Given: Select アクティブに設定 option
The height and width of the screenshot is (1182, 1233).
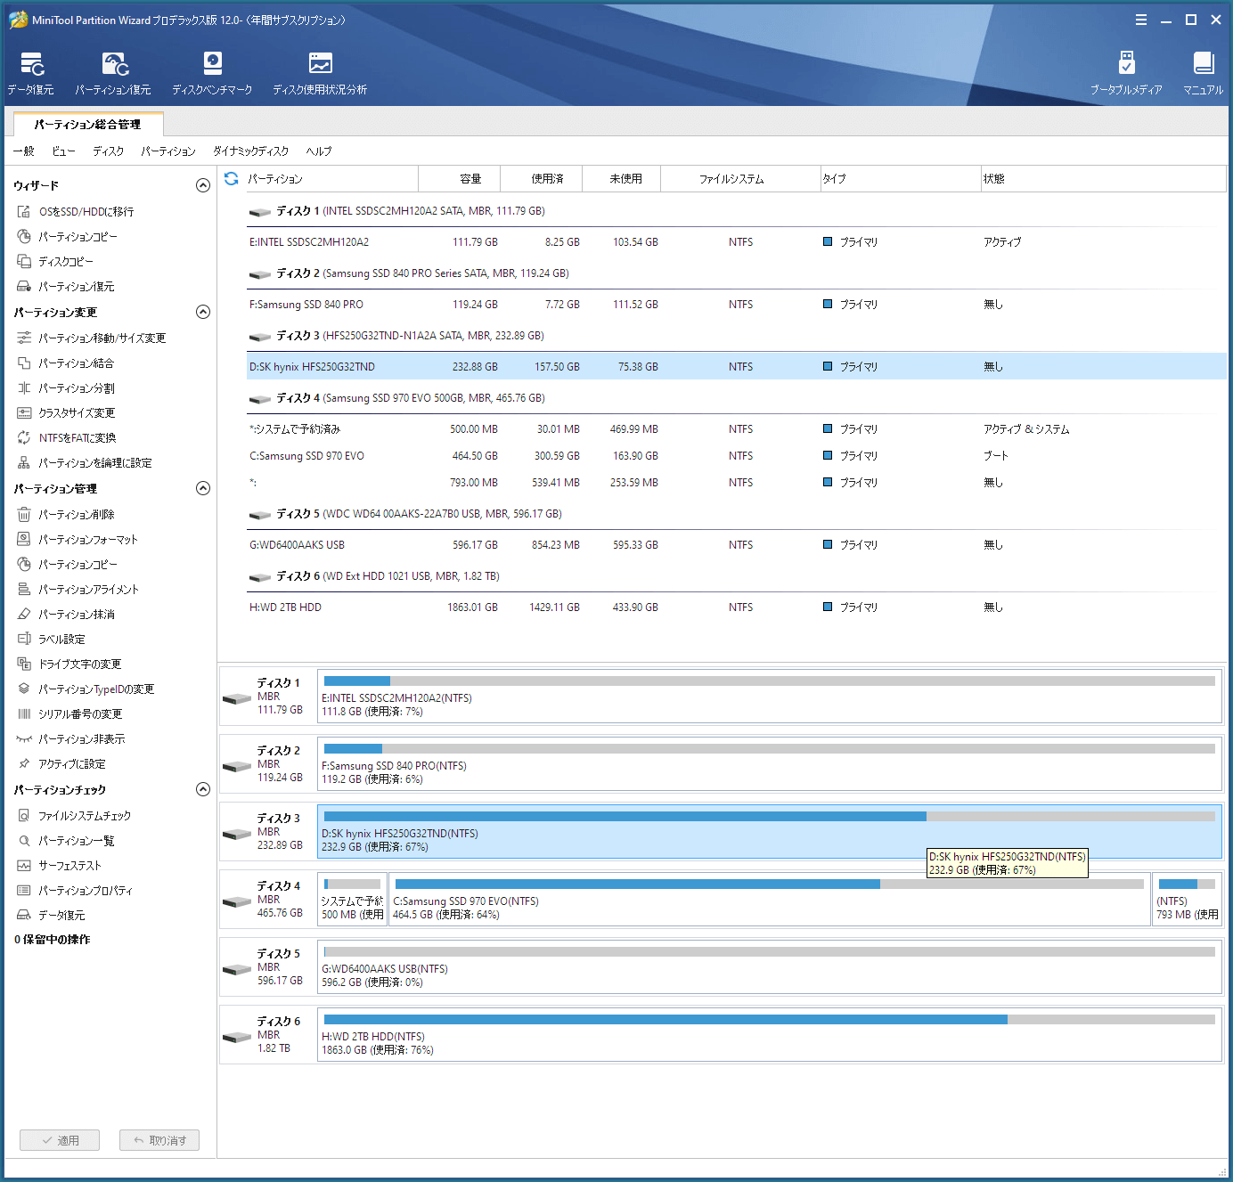Looking at the screenshot, I should 61,764.
